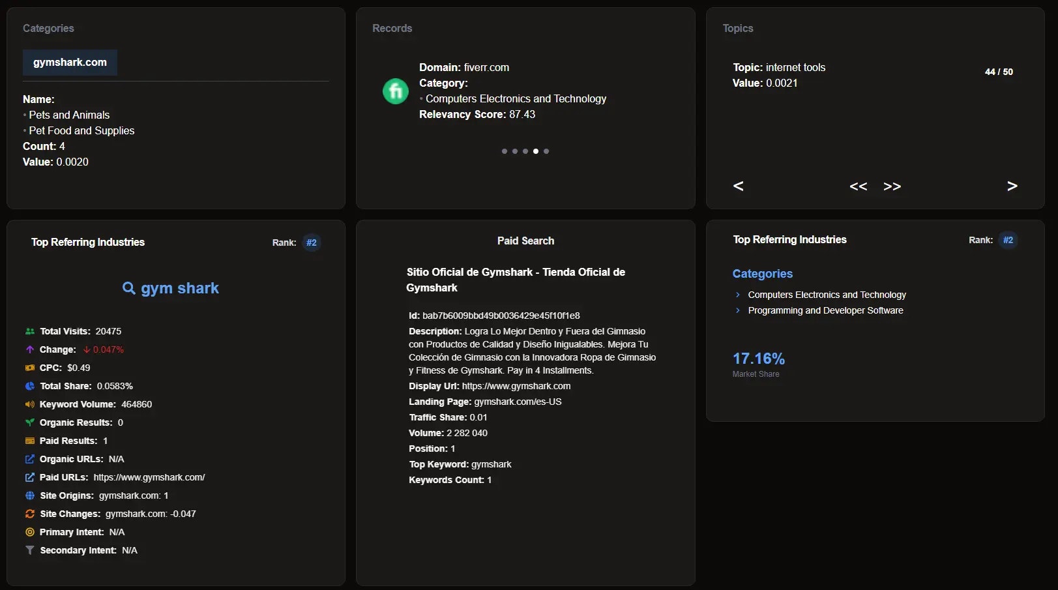This screenshot has width=1058, height=590.
Task: Select the third Records carousel dot
Action: pos(525,151)
